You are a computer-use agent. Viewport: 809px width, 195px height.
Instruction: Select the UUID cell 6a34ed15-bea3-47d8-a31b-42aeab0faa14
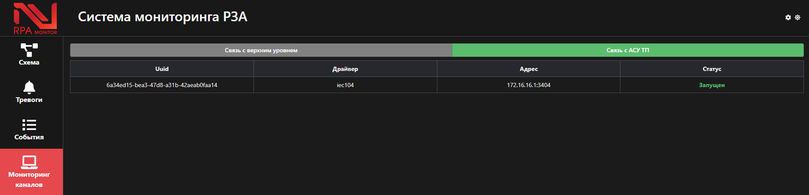point(162,85)
